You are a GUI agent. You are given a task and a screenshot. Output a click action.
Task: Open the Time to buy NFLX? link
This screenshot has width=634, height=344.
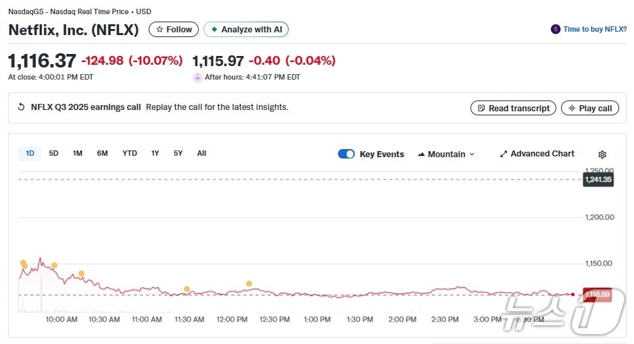pos(595,30)
